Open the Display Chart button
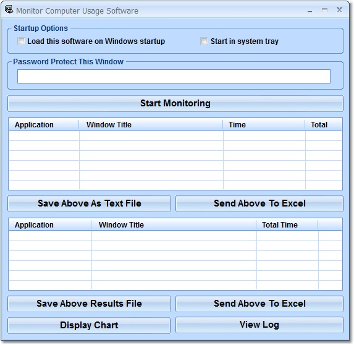Viewport: 354px width, 345px height. pos(89,325)
